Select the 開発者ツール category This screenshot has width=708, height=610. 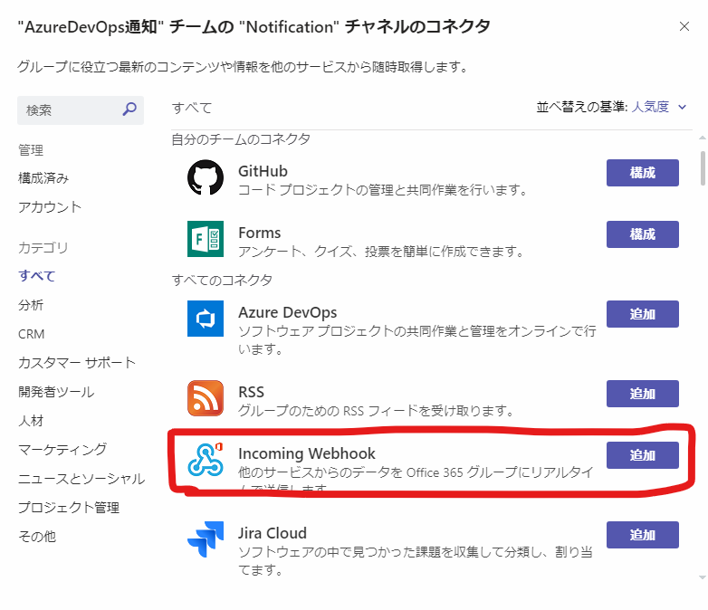click(x=56, y=392)
